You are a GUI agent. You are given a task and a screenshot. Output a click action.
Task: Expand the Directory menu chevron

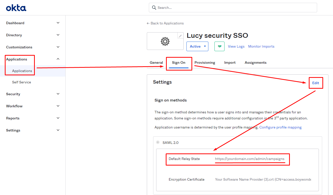58,35
